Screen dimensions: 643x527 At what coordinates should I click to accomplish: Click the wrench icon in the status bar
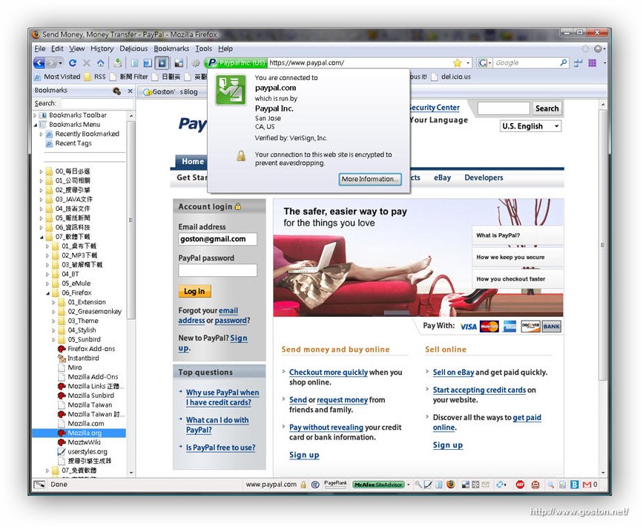(x=418, y=485)
